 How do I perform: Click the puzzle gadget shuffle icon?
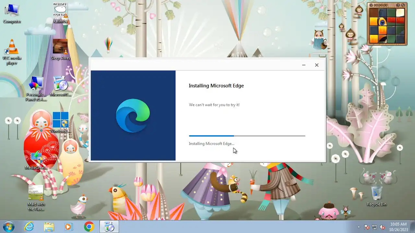[x=403, y=5]
